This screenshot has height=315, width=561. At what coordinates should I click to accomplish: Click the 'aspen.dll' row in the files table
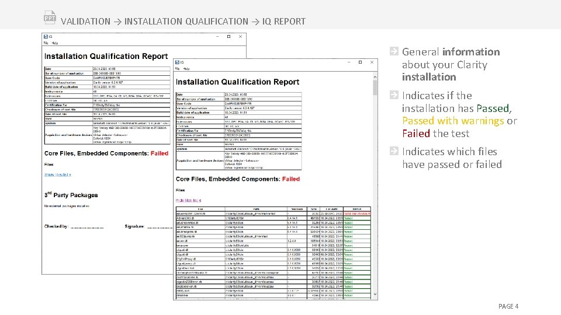[x=273, y=241]
